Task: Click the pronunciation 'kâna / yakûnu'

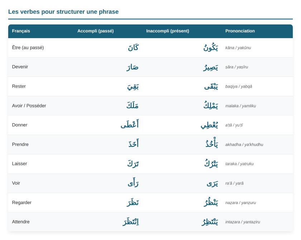Action: coord(238,48)
